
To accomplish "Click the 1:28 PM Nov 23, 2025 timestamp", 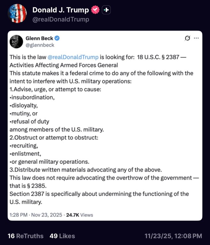I will tap(35, 215).
